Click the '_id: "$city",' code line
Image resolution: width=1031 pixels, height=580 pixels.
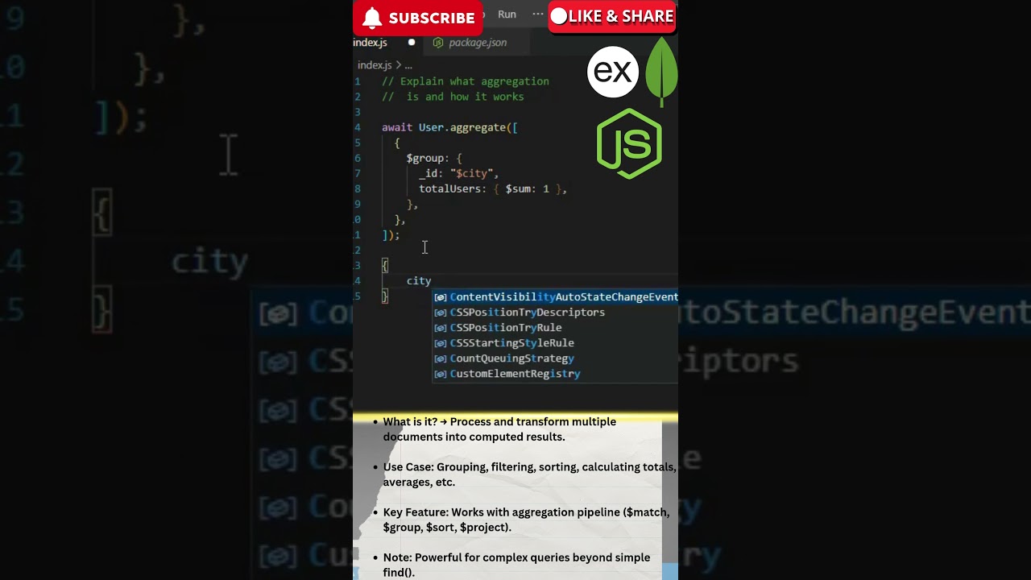click(458, 173)
